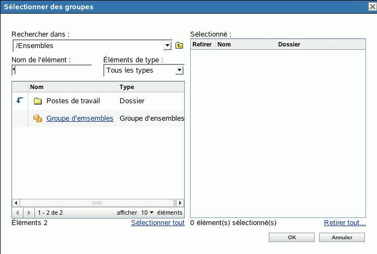
Task: Expand the Éléments de type dropdown
Action: click(x=179, y=70)
